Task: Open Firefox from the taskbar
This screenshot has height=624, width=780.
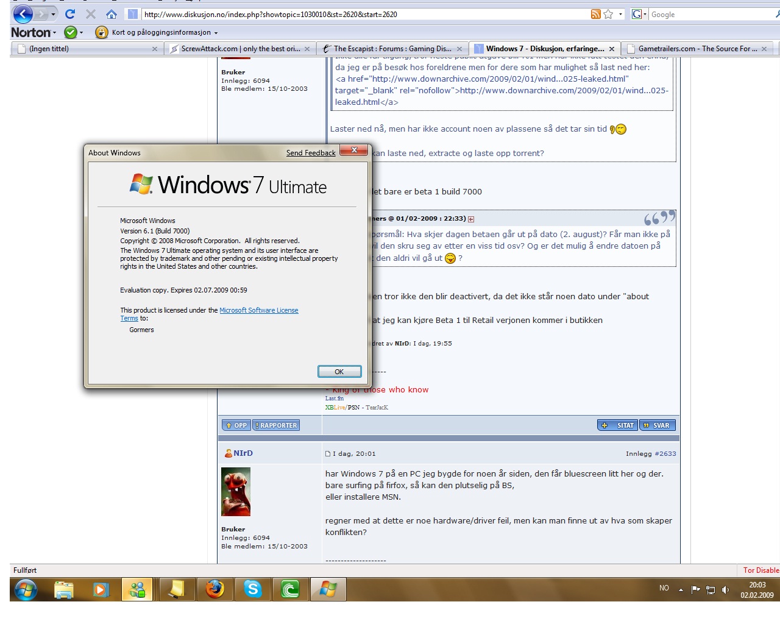Action: pyautogui.click(x=214, y=589)
